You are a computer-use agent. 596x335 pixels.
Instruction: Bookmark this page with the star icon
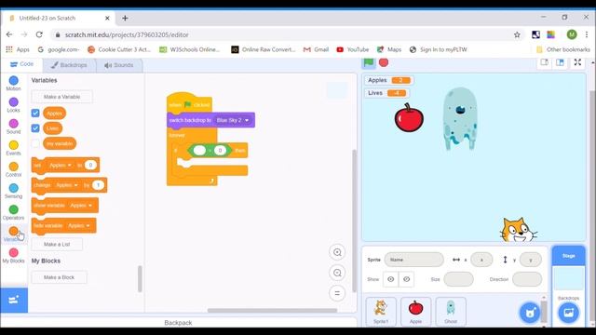tap(517, 35)
